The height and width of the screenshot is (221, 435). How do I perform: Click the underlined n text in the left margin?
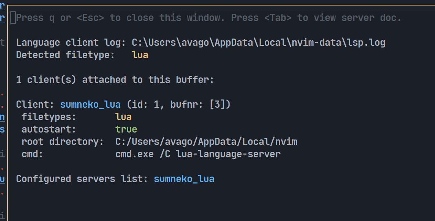(x=2, y=117)
